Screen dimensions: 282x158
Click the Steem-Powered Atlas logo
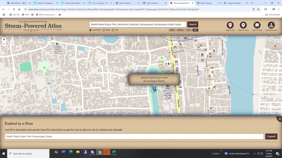(x=33, y=26)
